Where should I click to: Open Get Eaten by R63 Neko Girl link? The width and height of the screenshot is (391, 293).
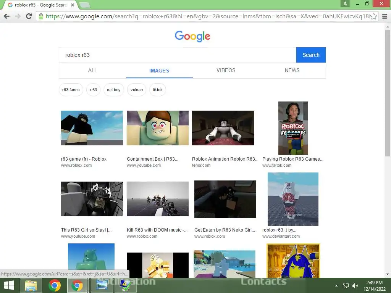pos(225,230)
